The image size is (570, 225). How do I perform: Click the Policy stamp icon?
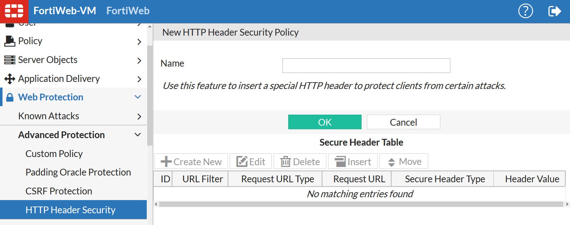10,41
